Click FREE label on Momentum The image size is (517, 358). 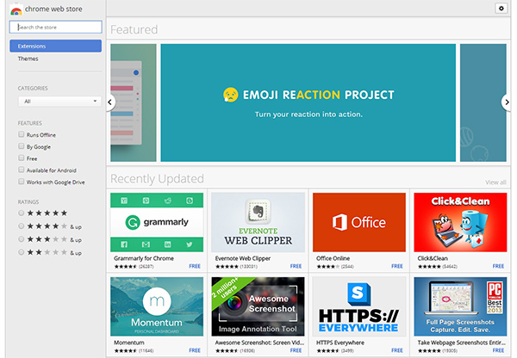click(195, 350)
